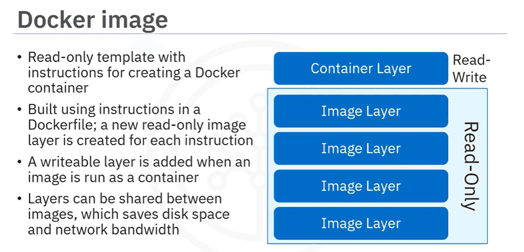The image size is (524, 252).
Task: Select the "Read-only template with" bullet text
Action: (x=106, y=57)
